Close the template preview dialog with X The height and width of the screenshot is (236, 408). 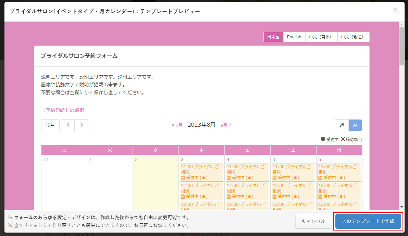coord(395,10)
